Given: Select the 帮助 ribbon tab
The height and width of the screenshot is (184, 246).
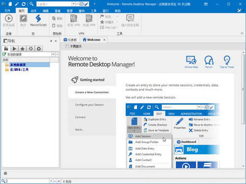Looking at the screenshot, I should [118, 11].
